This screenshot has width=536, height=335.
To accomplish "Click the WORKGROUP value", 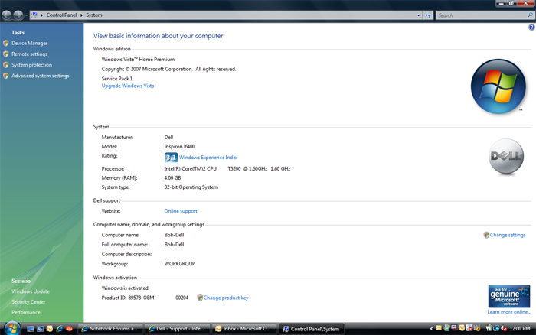I will pyautogui.click(x=180, y=264).
